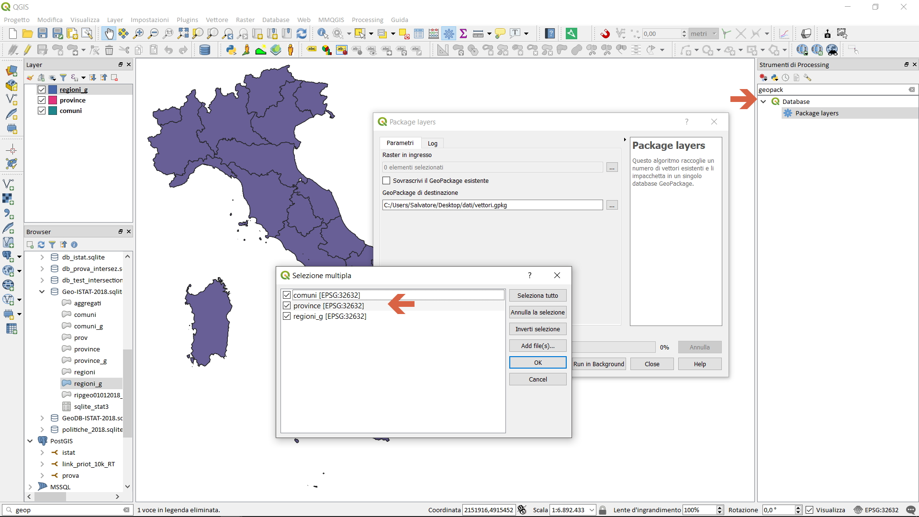Image resolution: width=919 pixels, height=517 pixels.
Task: Open the Python console icon
Action: (231, 50)
